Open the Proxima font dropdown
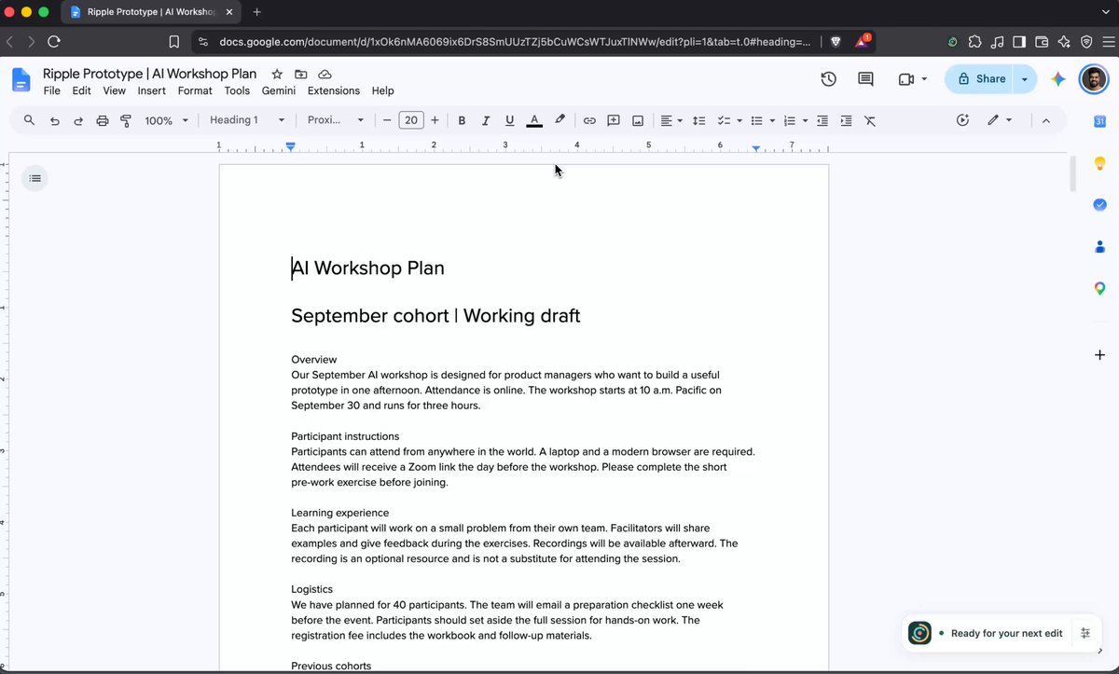The image size is (1119, 674). [x=336, y=120]
